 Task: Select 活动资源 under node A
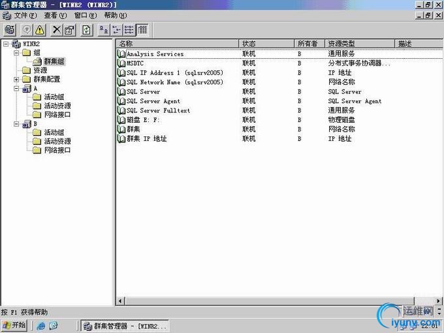tap(57, 106)
